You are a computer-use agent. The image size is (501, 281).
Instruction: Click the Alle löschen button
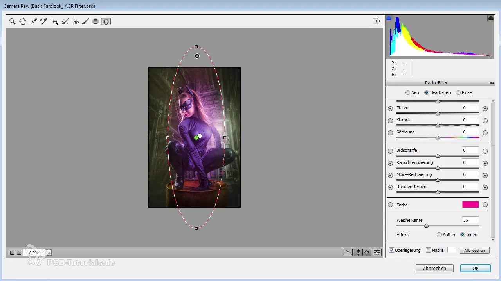[x=474, y=250]
